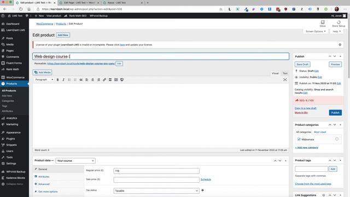The image size is (350, 197).
Task: Click the Publish button
Action: tap(335, 113)
